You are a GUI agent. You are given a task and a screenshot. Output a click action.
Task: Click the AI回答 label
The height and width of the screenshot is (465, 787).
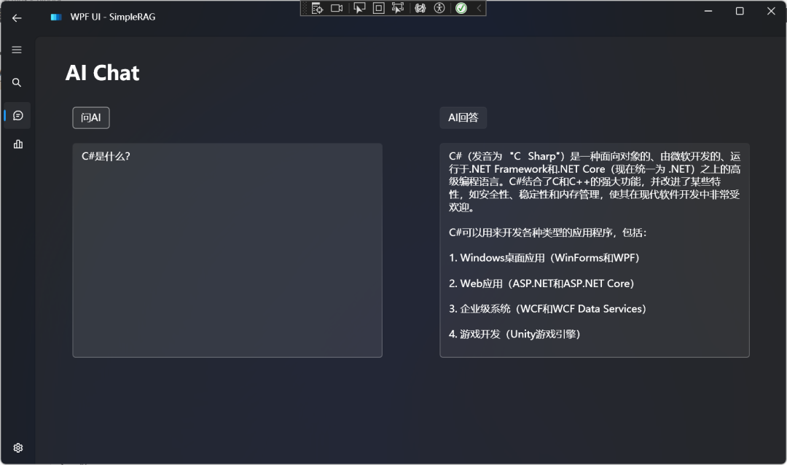(x=463, y=117)
